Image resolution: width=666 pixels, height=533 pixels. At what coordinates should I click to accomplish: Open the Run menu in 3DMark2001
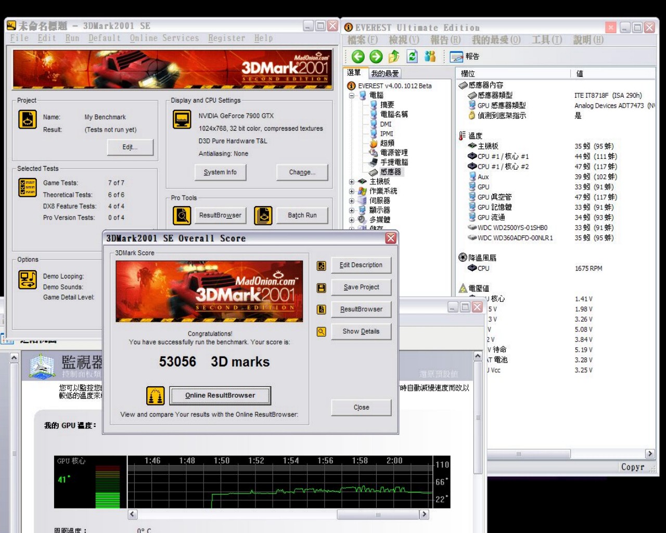(x=72, y=38)
